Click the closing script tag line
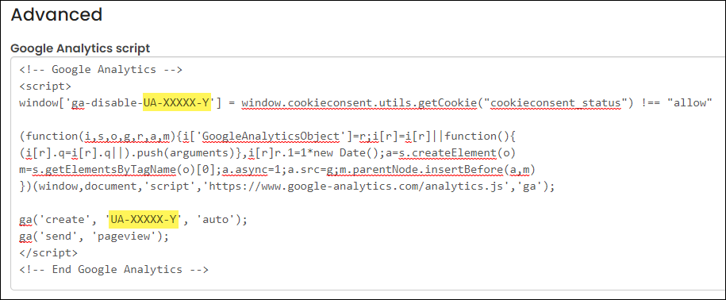 pyautogui.click(x=48, y=253)
